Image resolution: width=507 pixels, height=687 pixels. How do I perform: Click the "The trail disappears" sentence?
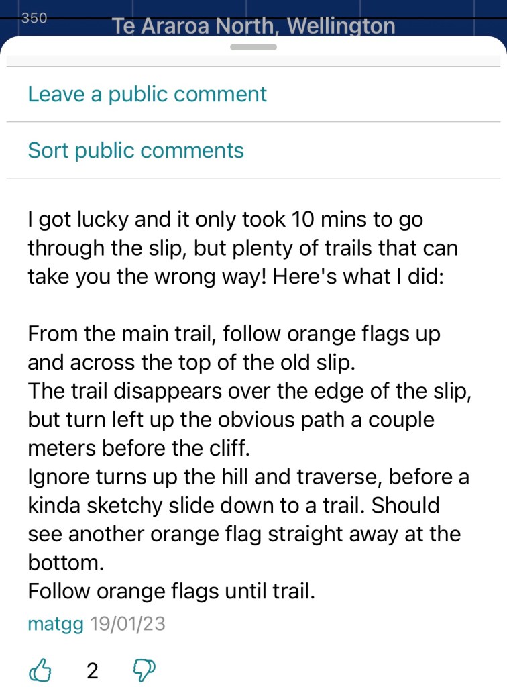(249, 392)
